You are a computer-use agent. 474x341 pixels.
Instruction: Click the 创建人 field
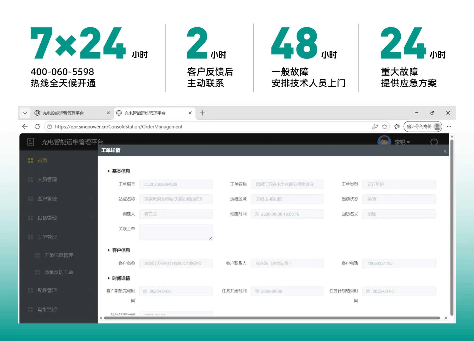pos(176,214)
